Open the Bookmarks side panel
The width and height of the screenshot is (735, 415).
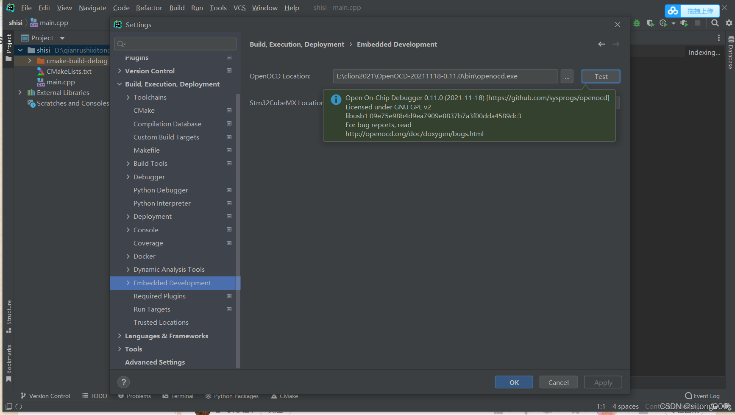coord(9,363)
